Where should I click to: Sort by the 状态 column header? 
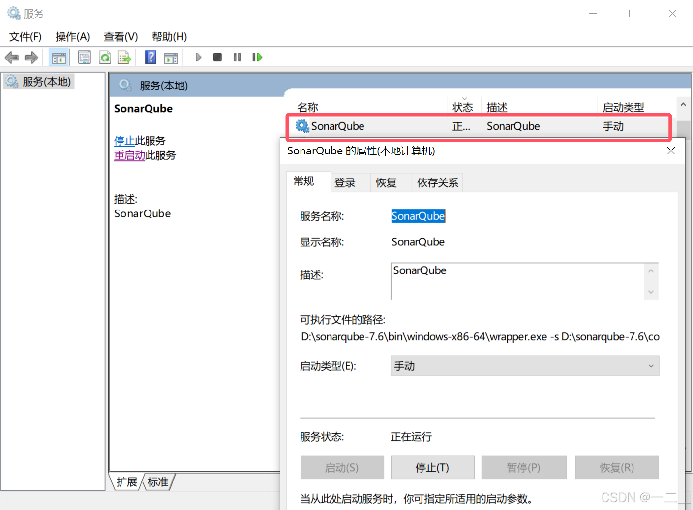[x=463, y=107]
